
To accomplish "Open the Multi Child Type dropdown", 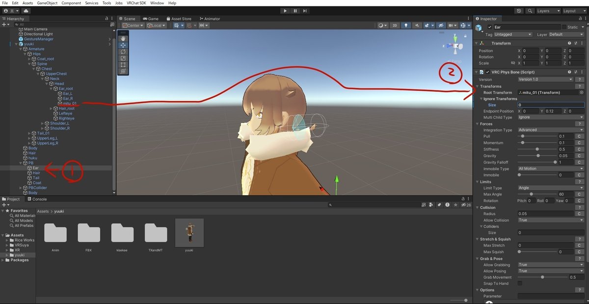I will tap(551, 118).
